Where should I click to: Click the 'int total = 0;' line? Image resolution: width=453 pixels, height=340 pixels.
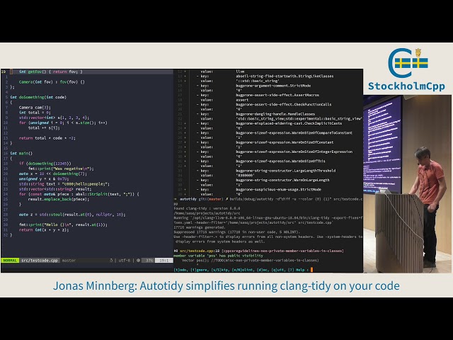coord(35,113)
